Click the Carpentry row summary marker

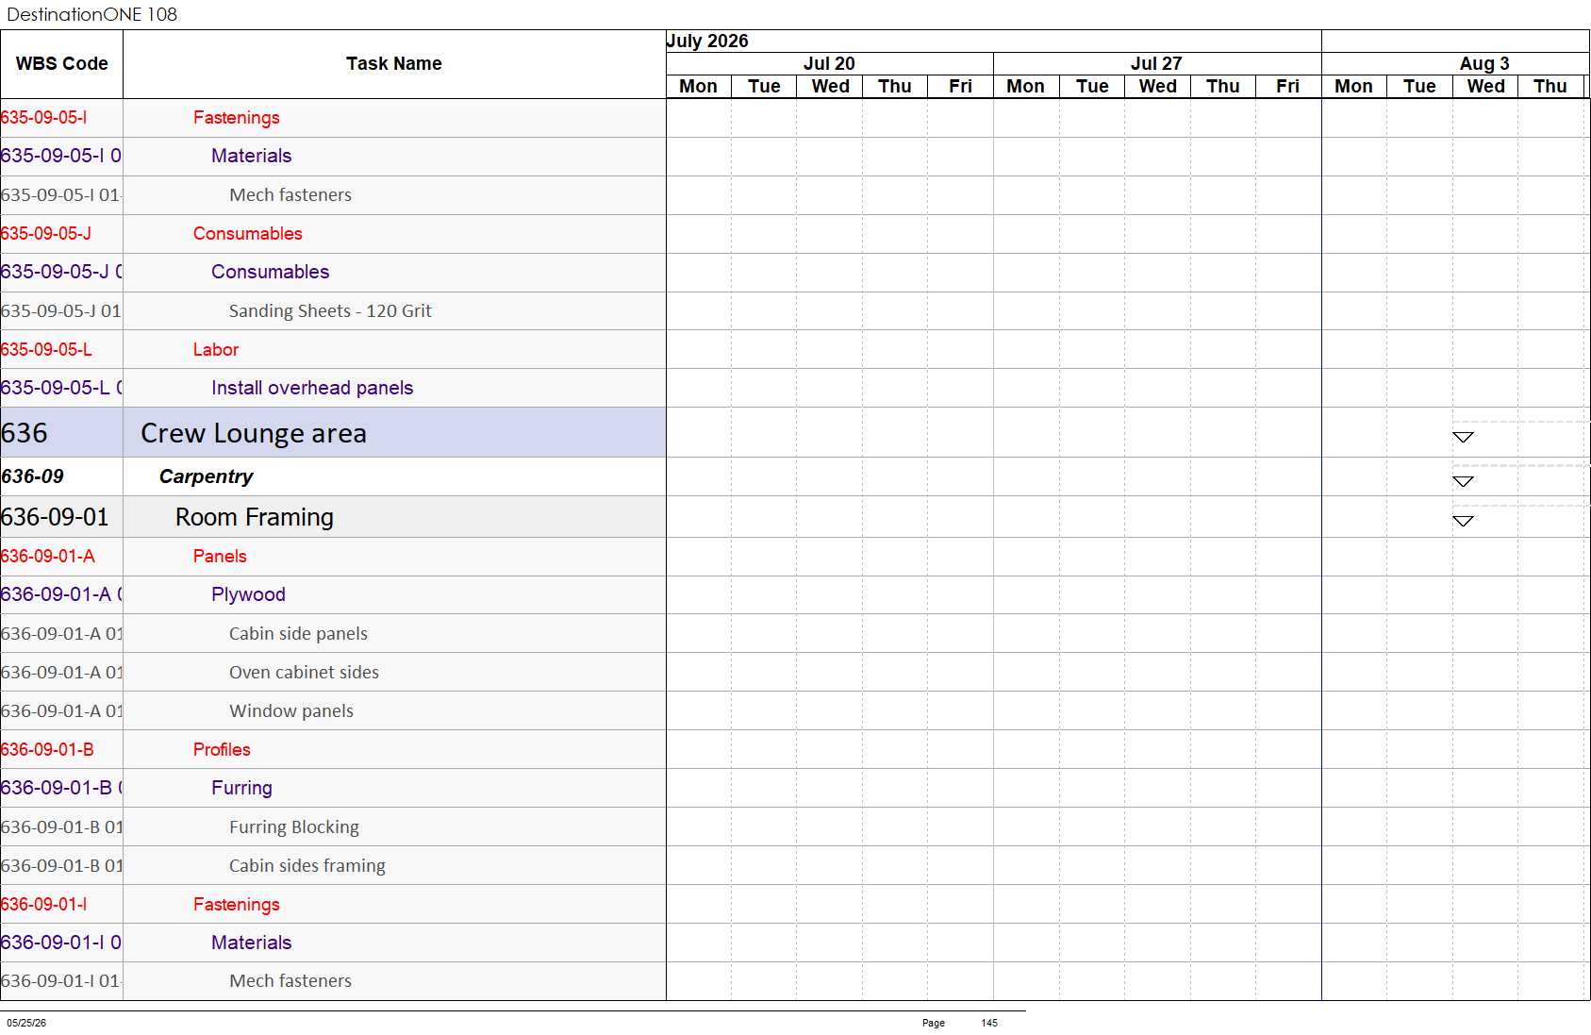1463,481
